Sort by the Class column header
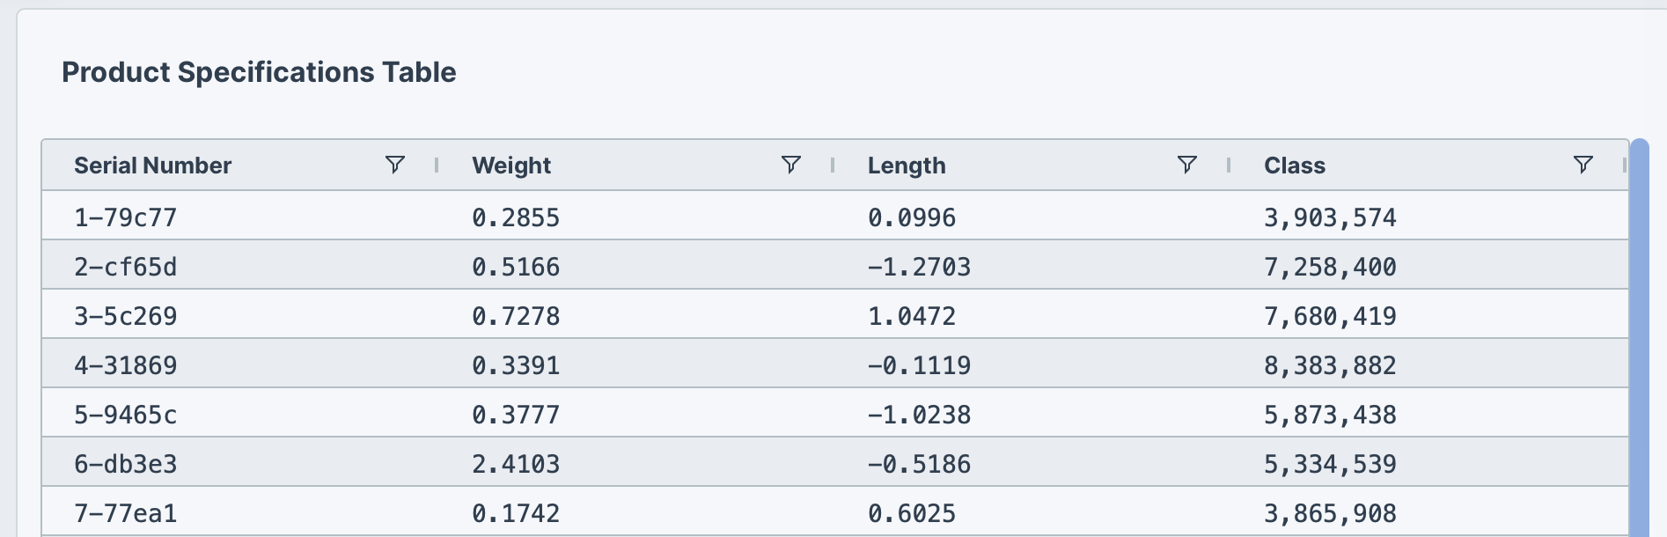The image size is (1667, 537). point(1295,165)
